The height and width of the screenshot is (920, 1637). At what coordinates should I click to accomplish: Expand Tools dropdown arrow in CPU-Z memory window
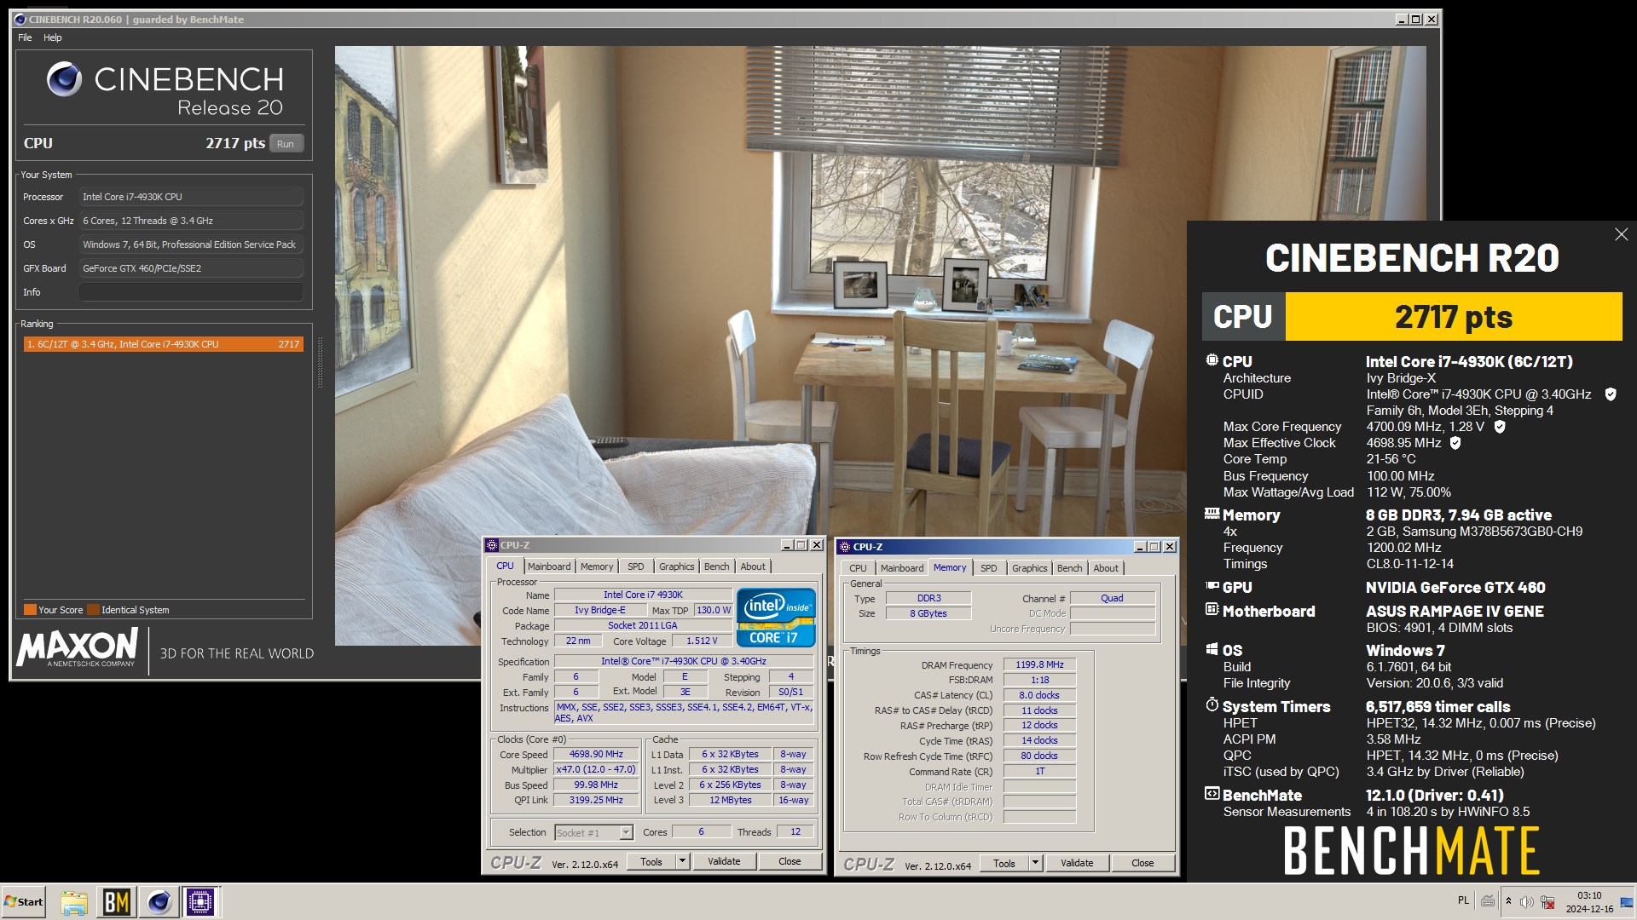(x=1035, y=863)
